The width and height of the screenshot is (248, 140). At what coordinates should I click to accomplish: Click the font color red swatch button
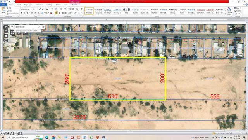click(x=51, y=13)
